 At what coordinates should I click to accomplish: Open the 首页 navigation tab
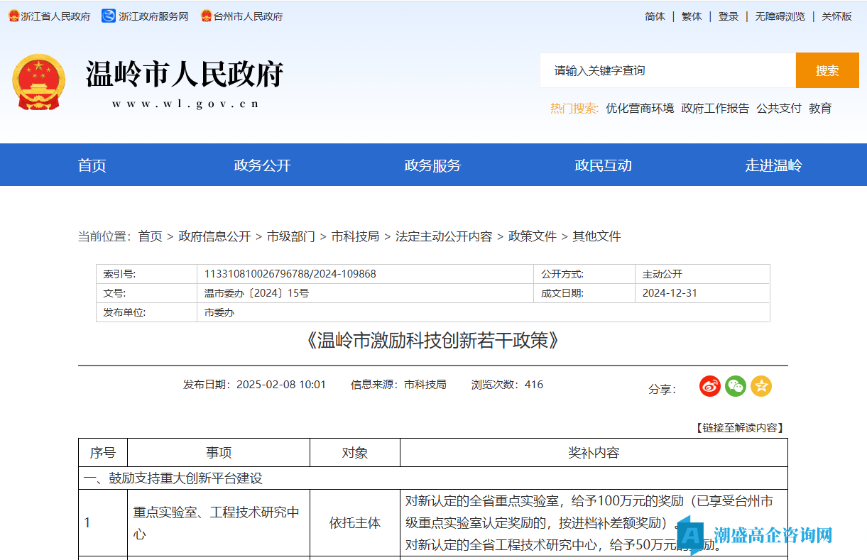[92, 165]
